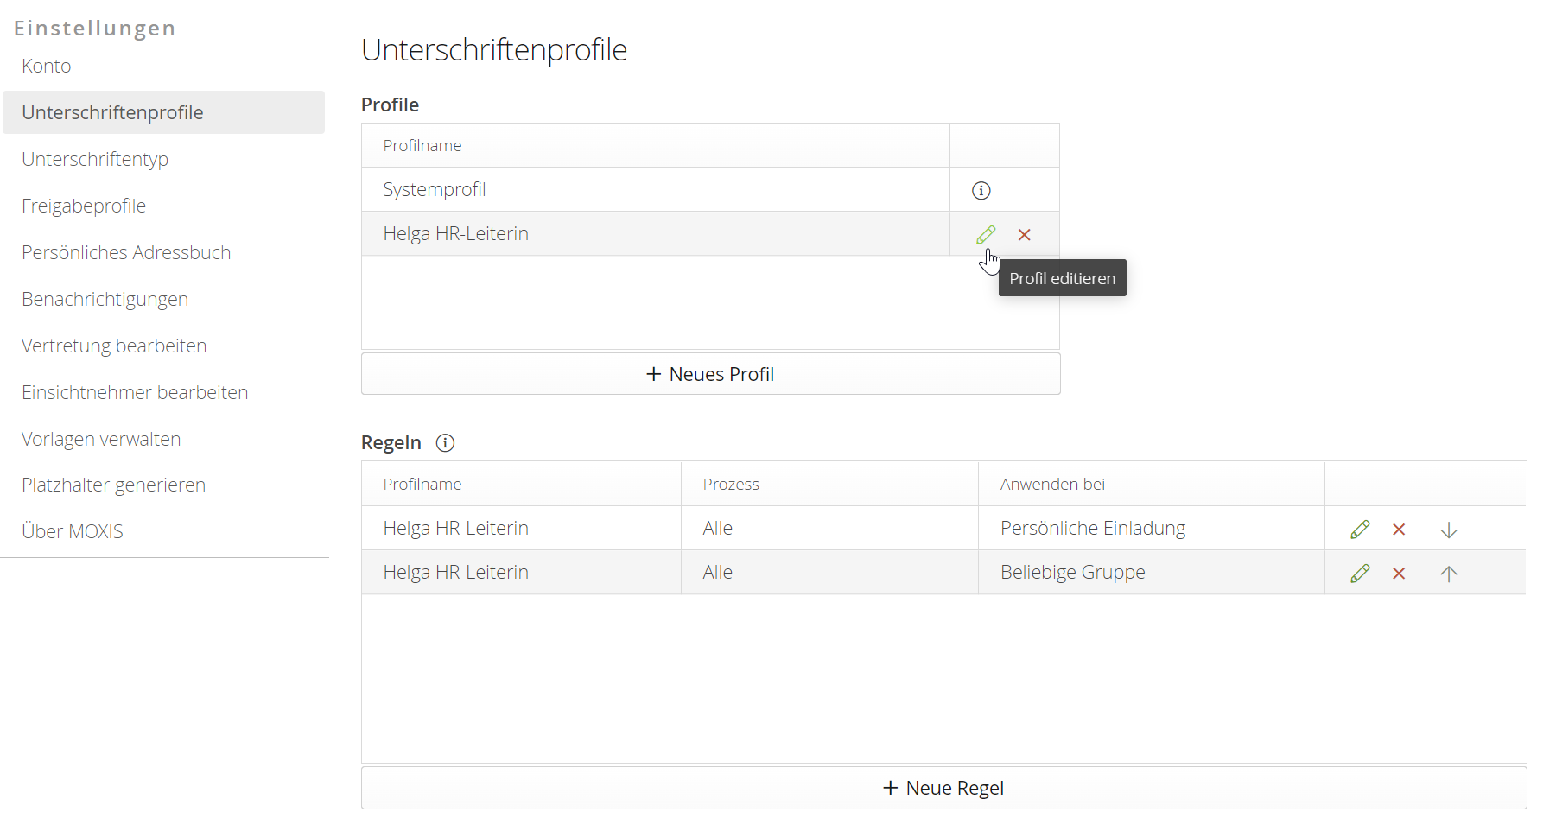Delete the Helga HR-Leiterin profile
Screen dimensions: 1556x831
point(1025,234)
